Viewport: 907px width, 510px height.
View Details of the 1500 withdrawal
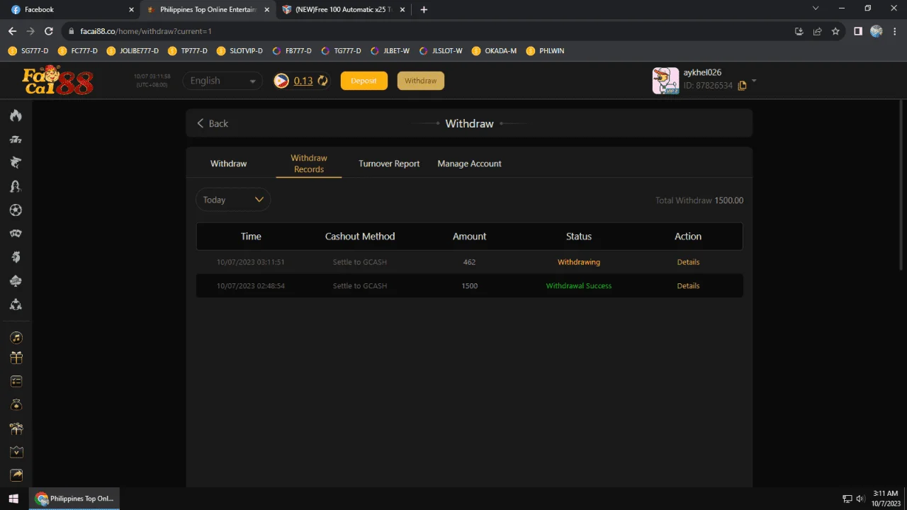click(688, 286)
